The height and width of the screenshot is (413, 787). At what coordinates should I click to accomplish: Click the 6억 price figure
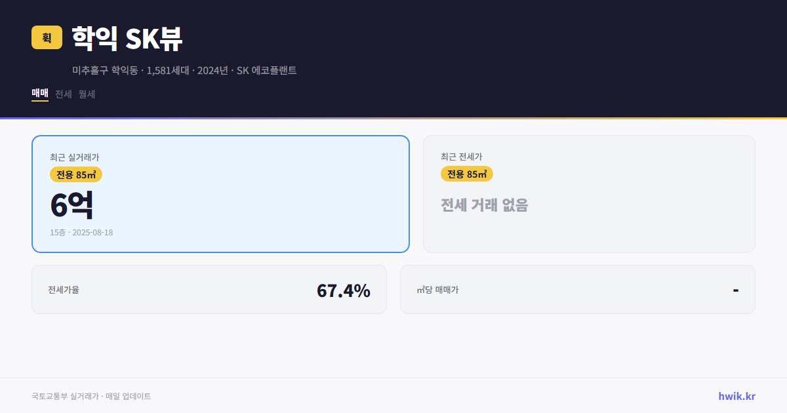pos(72,205)
